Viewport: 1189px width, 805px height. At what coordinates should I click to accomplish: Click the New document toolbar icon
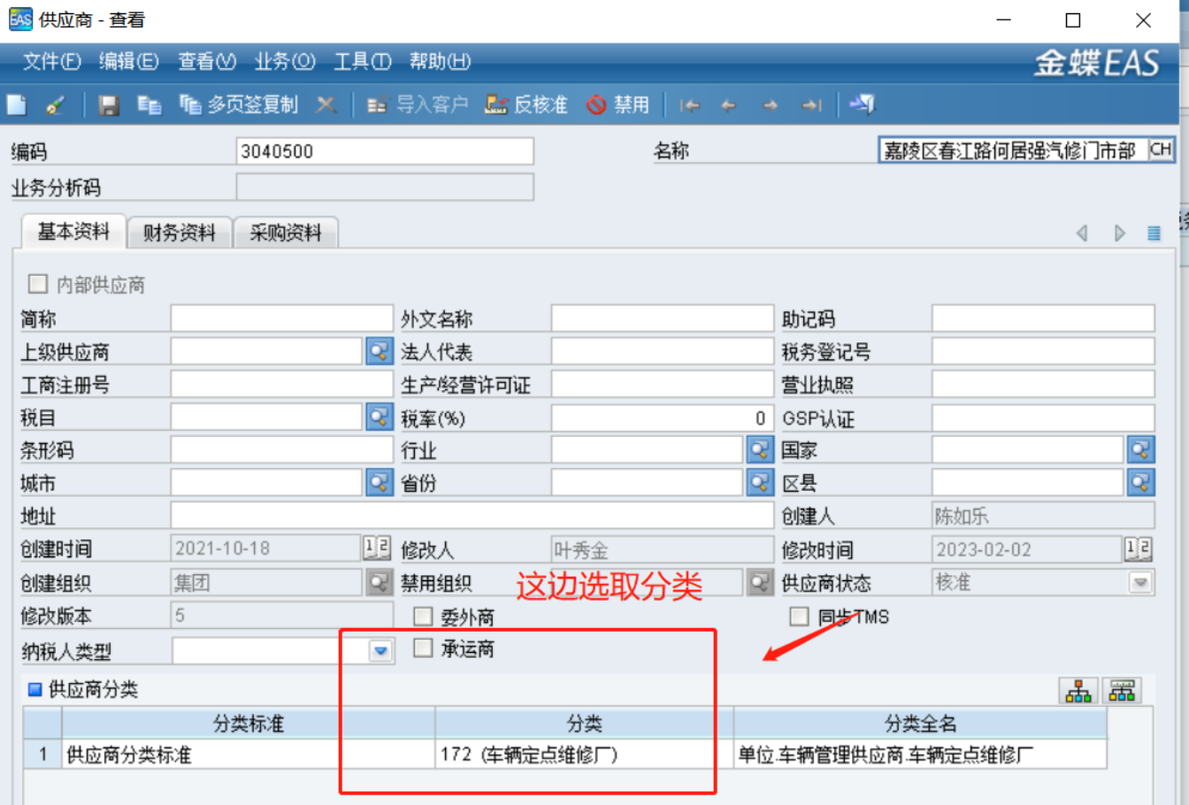[17, 105]
